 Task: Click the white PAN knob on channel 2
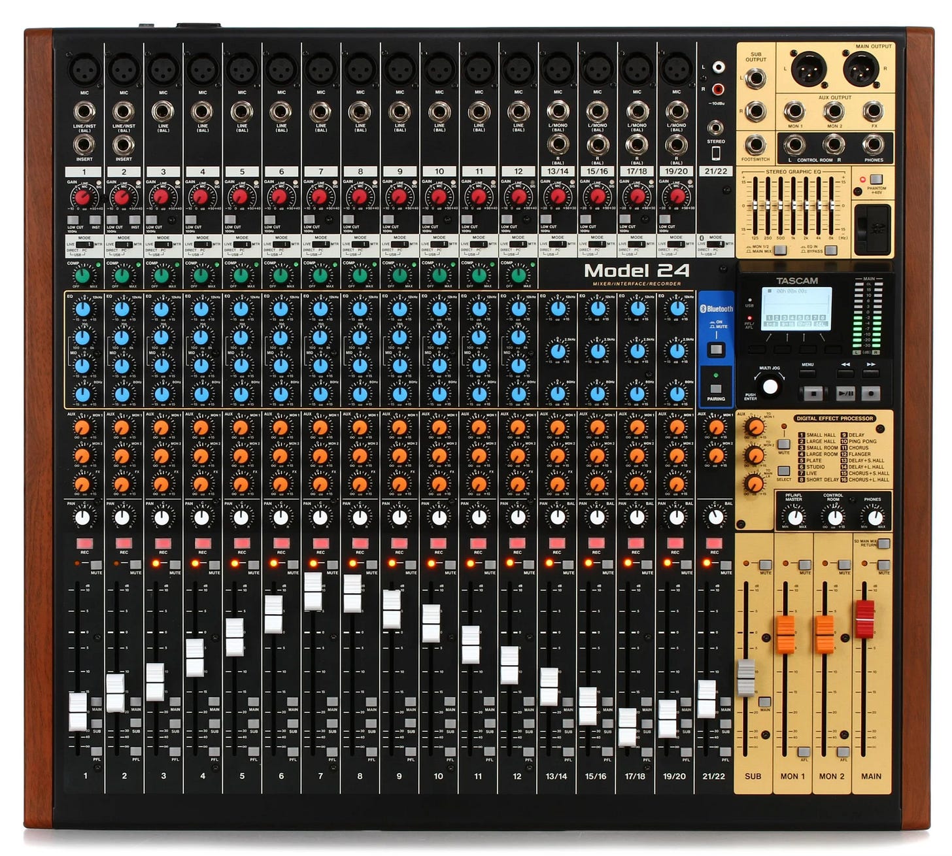coord(122,518)
